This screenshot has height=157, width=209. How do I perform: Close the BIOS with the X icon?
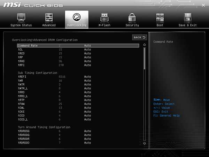coord(203,5)
